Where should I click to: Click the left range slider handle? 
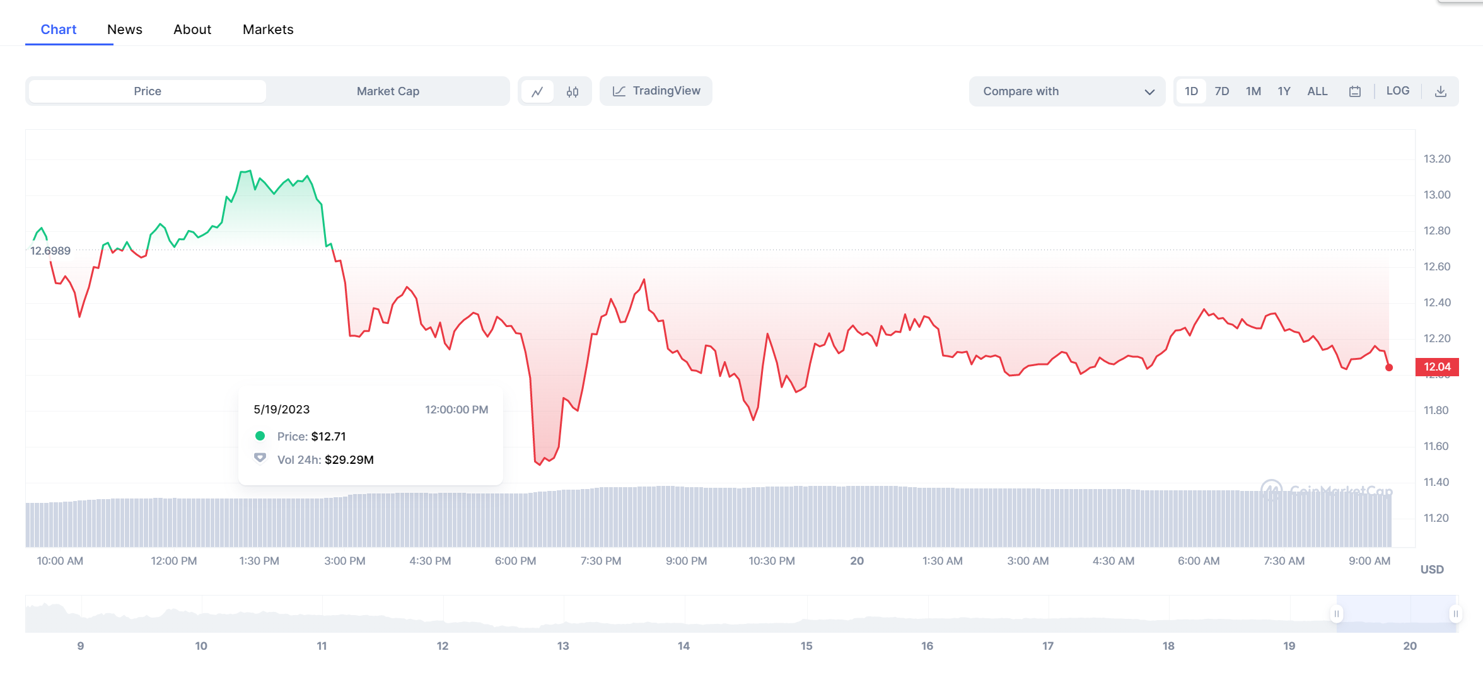(1336, 614)
